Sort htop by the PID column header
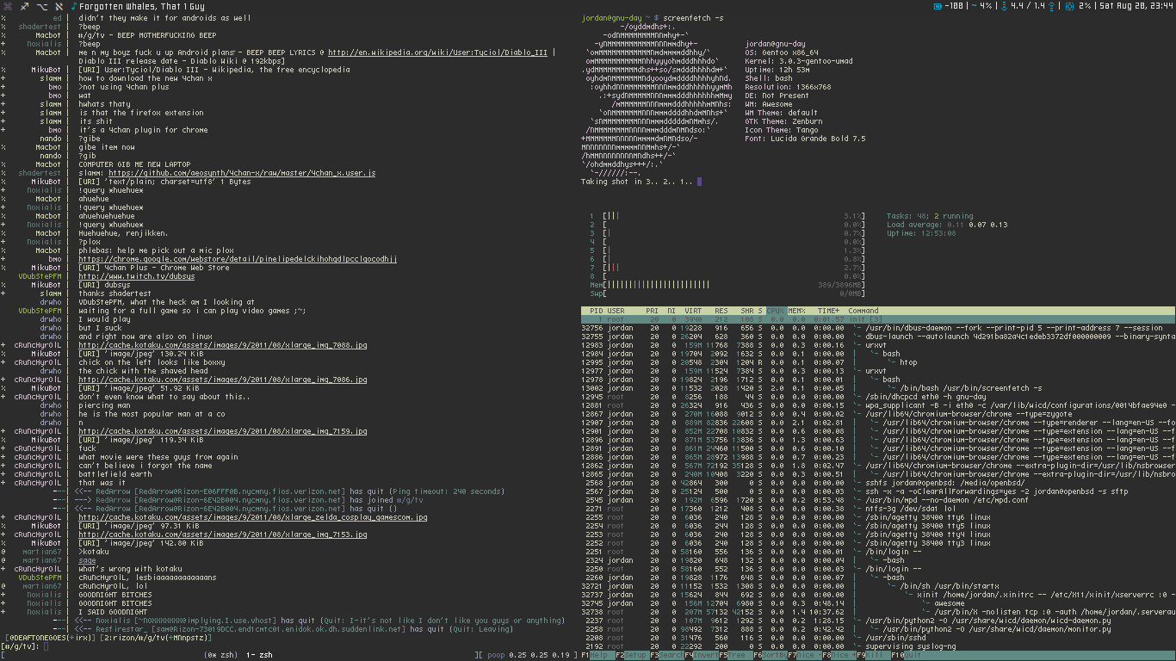 [x=597, y=311]
